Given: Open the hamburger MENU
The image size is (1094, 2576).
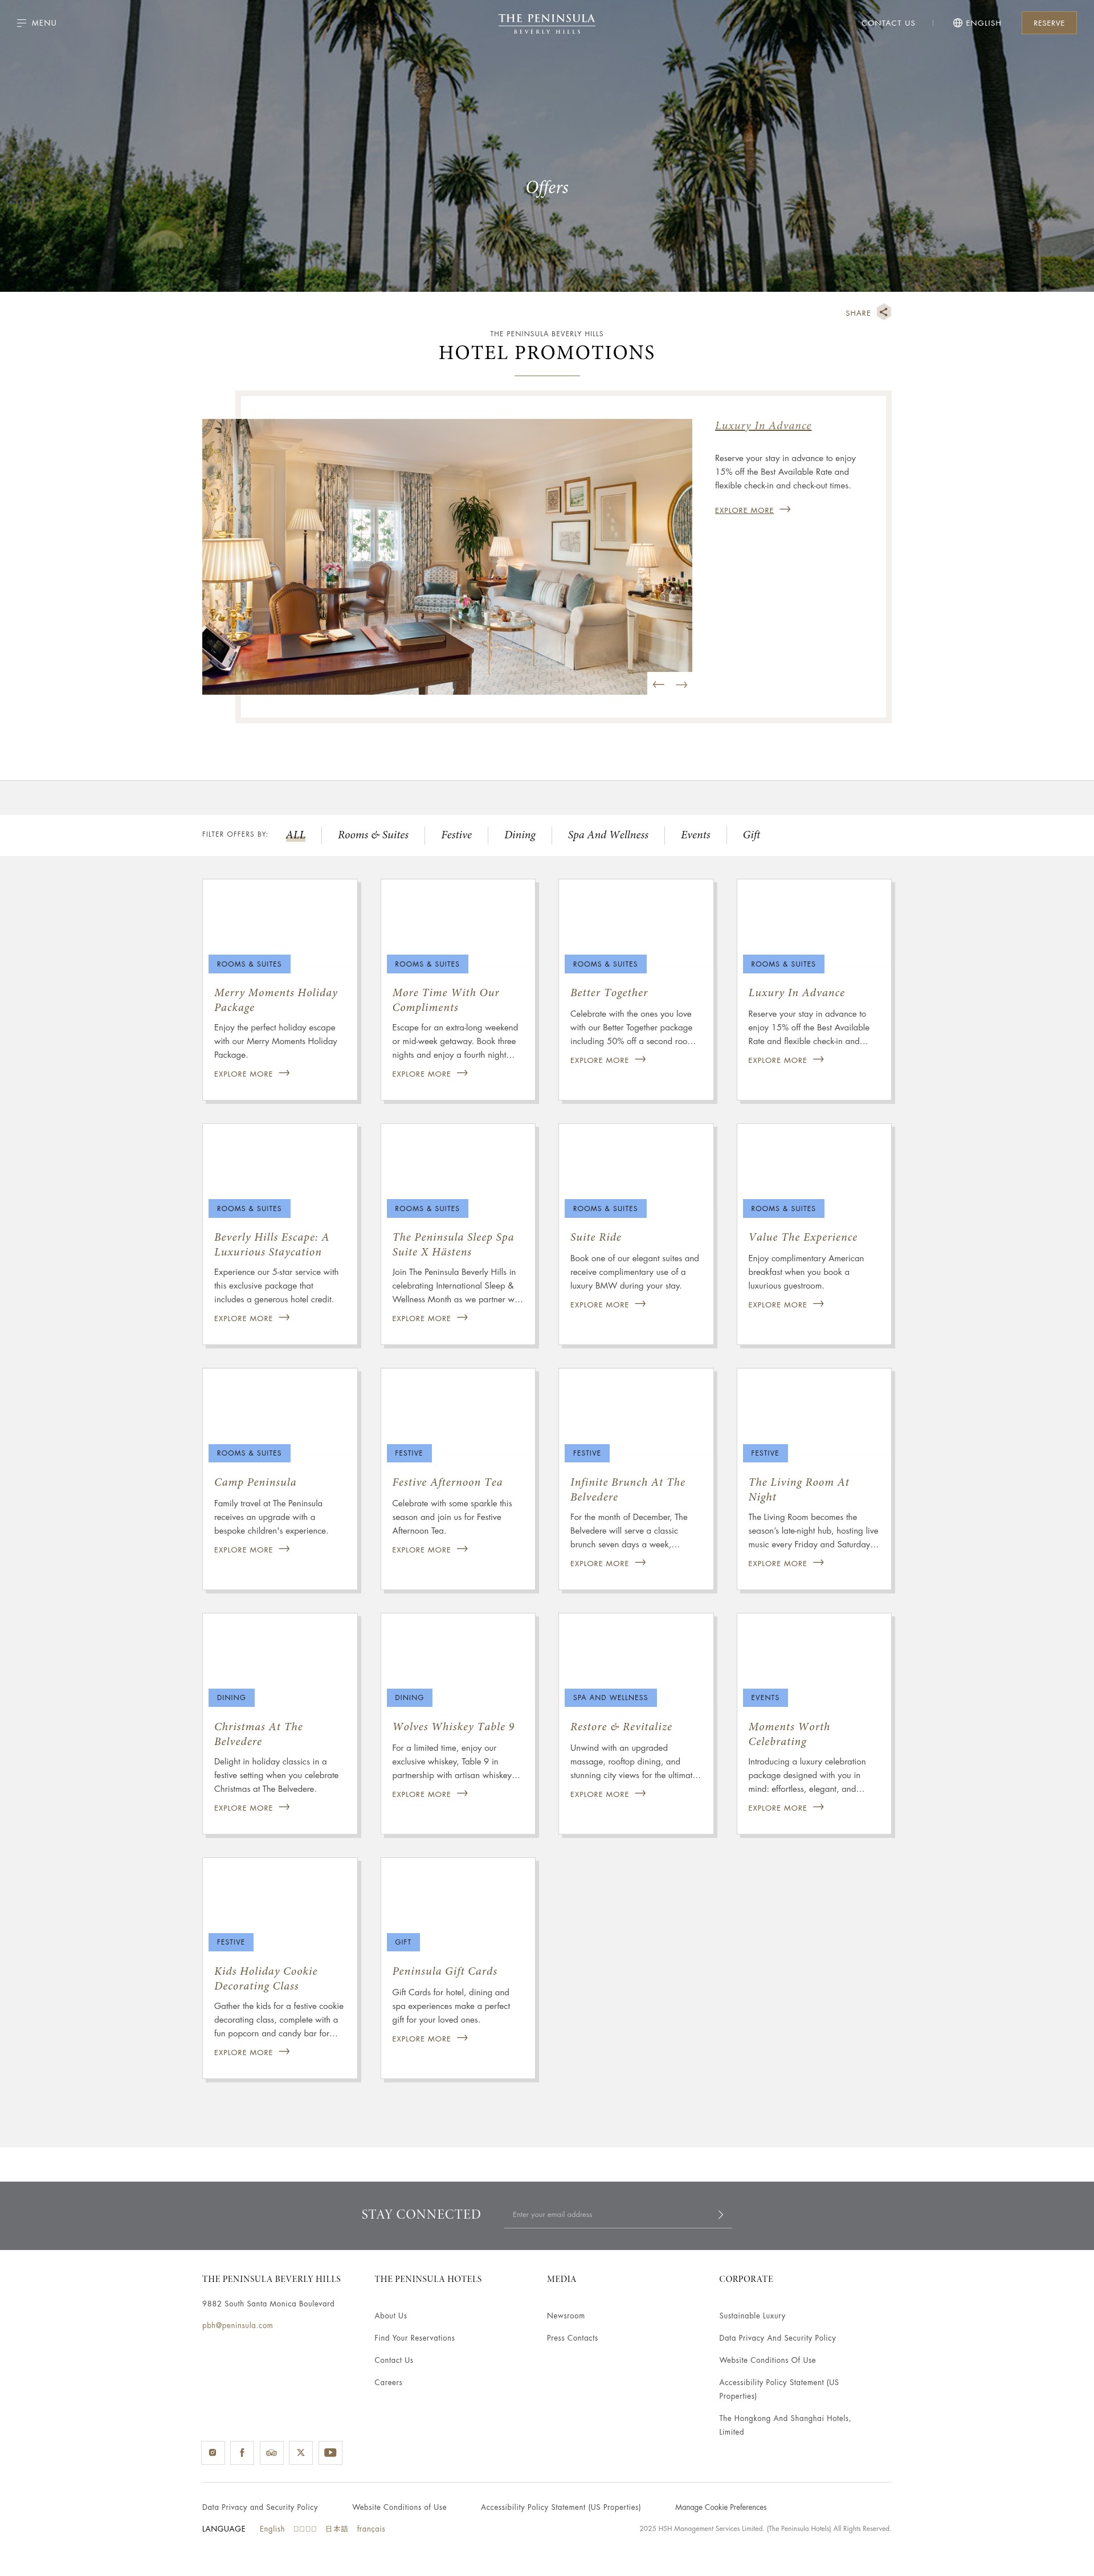Looking at the screenshot, I should point(37,23).
